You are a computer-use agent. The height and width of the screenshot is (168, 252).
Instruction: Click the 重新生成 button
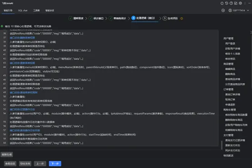coord(7,154)
